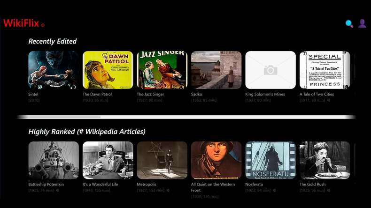Click The Gold Rush title text
The width and height of the screenshot is (371, 208).
(313, 185)
